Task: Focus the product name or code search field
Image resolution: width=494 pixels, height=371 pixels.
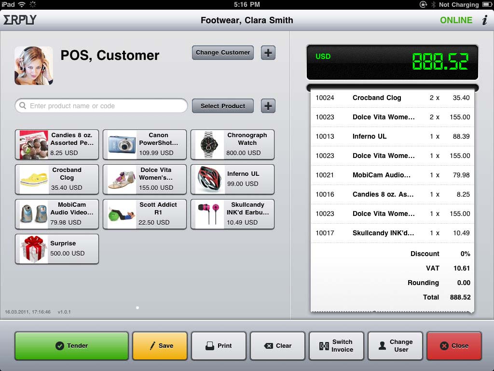Action: [x=101, y=106]
